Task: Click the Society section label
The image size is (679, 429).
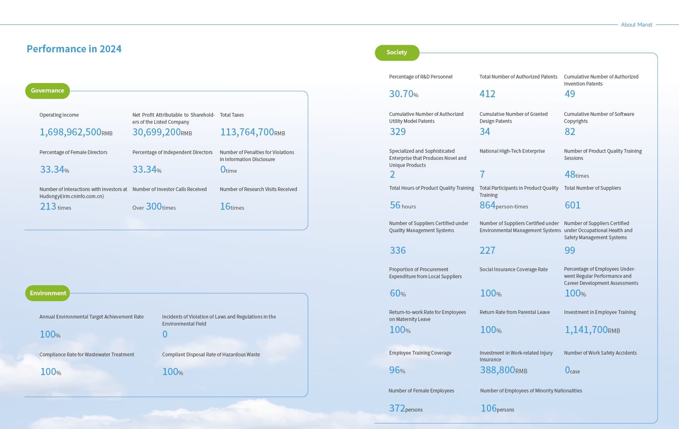Action: 397,52
